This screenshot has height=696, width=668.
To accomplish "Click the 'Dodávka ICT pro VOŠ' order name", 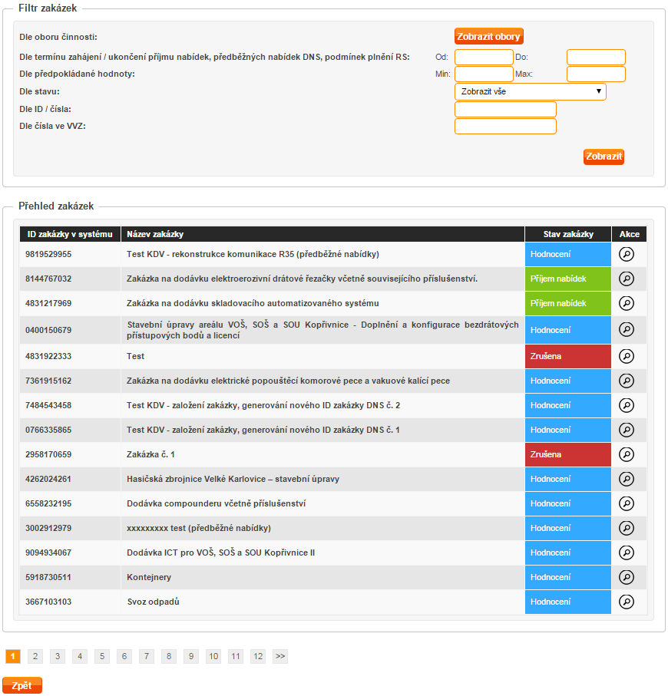I will pos(220,553).
